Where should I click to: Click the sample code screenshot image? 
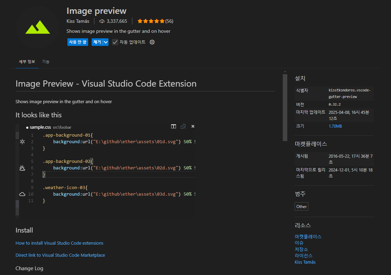[x=105, y=171]
